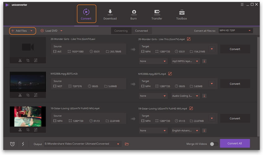The height and width of the screenshot is (155, 263).
Task: Click the Convert All button
Action: tap(235, 144)
